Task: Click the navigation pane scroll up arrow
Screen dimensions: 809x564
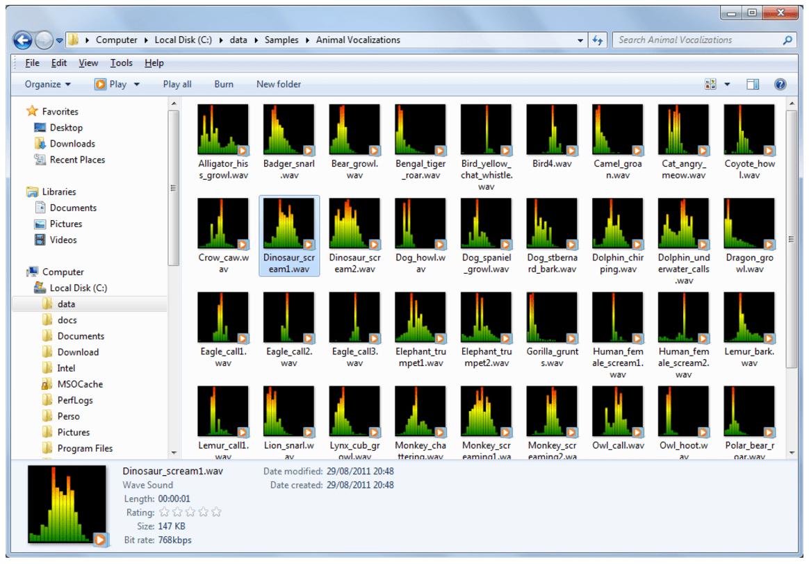Action: [174, 104]
